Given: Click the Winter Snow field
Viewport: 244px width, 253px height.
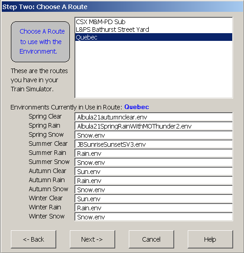Looking at the screenshot, I should [x=154, y=217].
